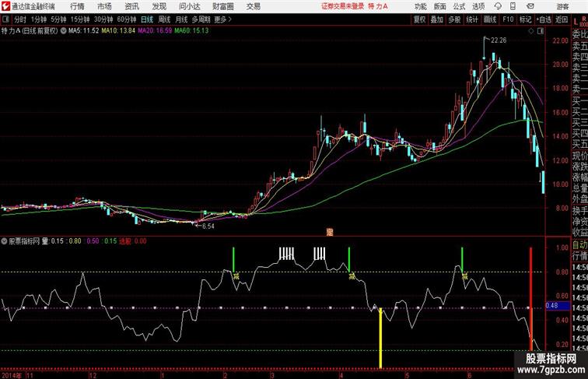Switch to 5分钟 period
588x379 pixels.
point(58,19)
